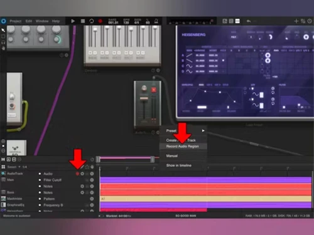
Task: Choose Preset in the context menu
Action: click(x=171, y=131)
